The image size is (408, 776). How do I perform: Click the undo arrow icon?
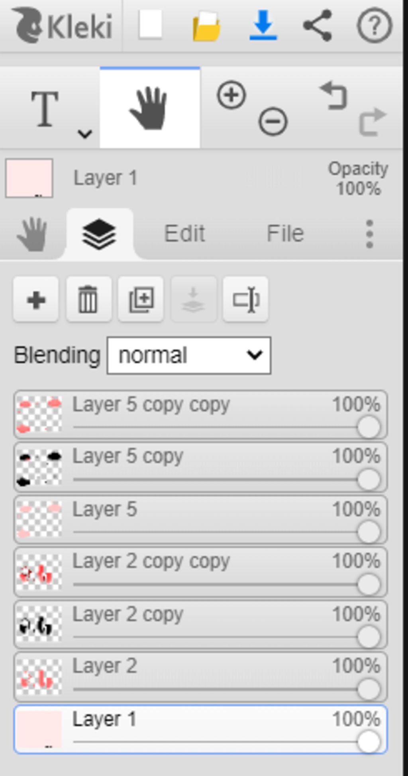[334, 95]
